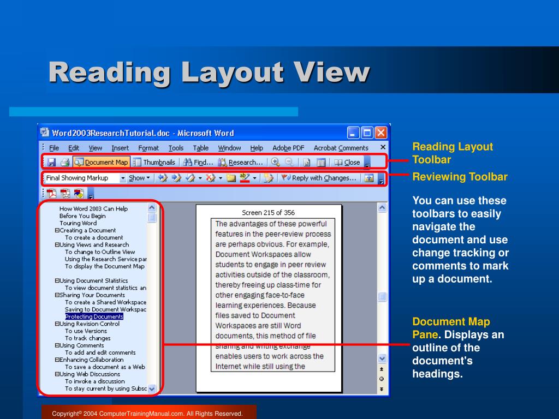Viewport: 559px width, 419px height.
Task: Open the Research task pane button
Action: tap(241, 163)
